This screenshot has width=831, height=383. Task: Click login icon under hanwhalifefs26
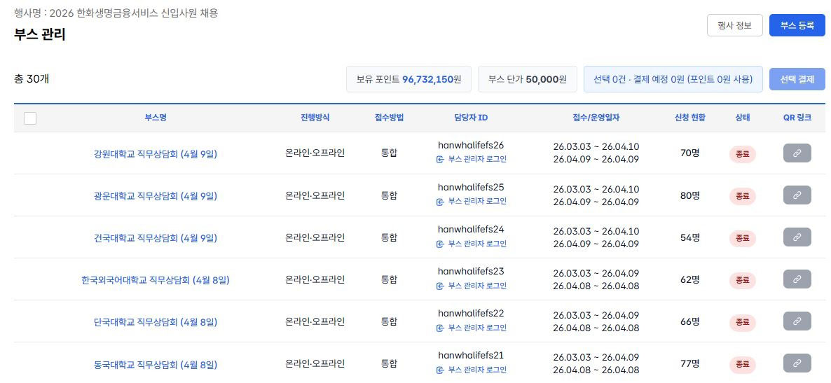coord(440,160)
